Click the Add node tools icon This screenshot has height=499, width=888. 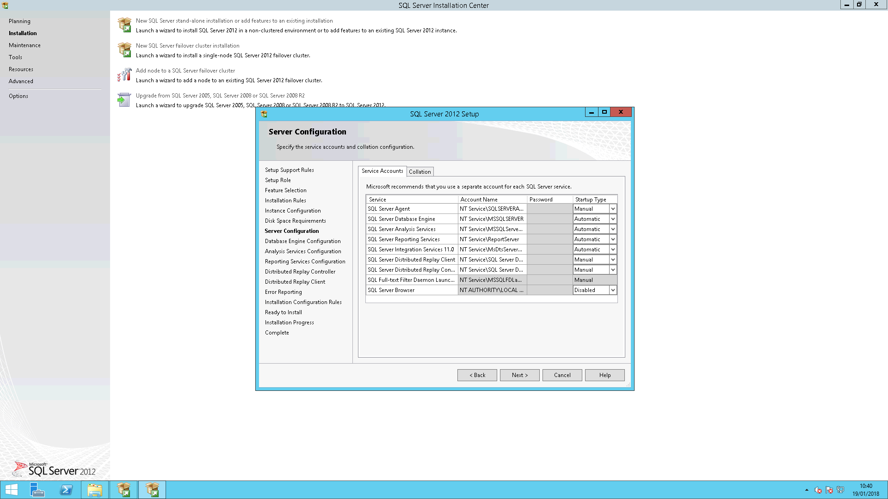(124, 75)
